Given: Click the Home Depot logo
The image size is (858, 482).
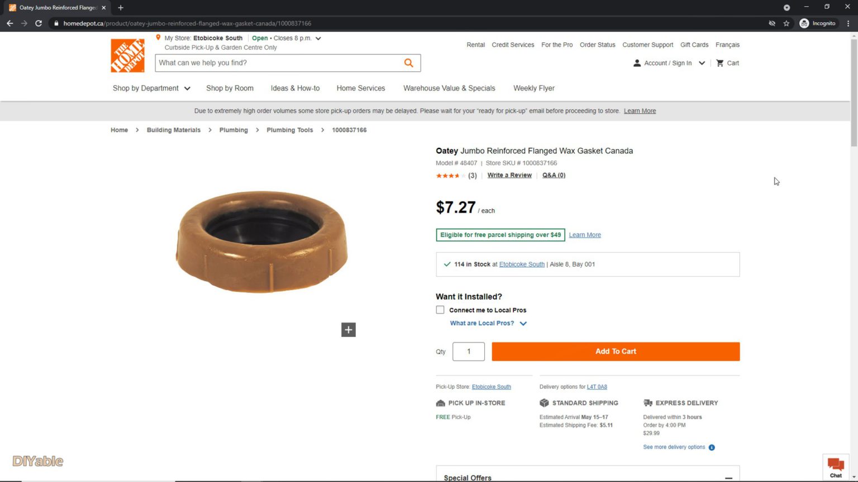Looking at the screenshot, I should pos(127,55).
